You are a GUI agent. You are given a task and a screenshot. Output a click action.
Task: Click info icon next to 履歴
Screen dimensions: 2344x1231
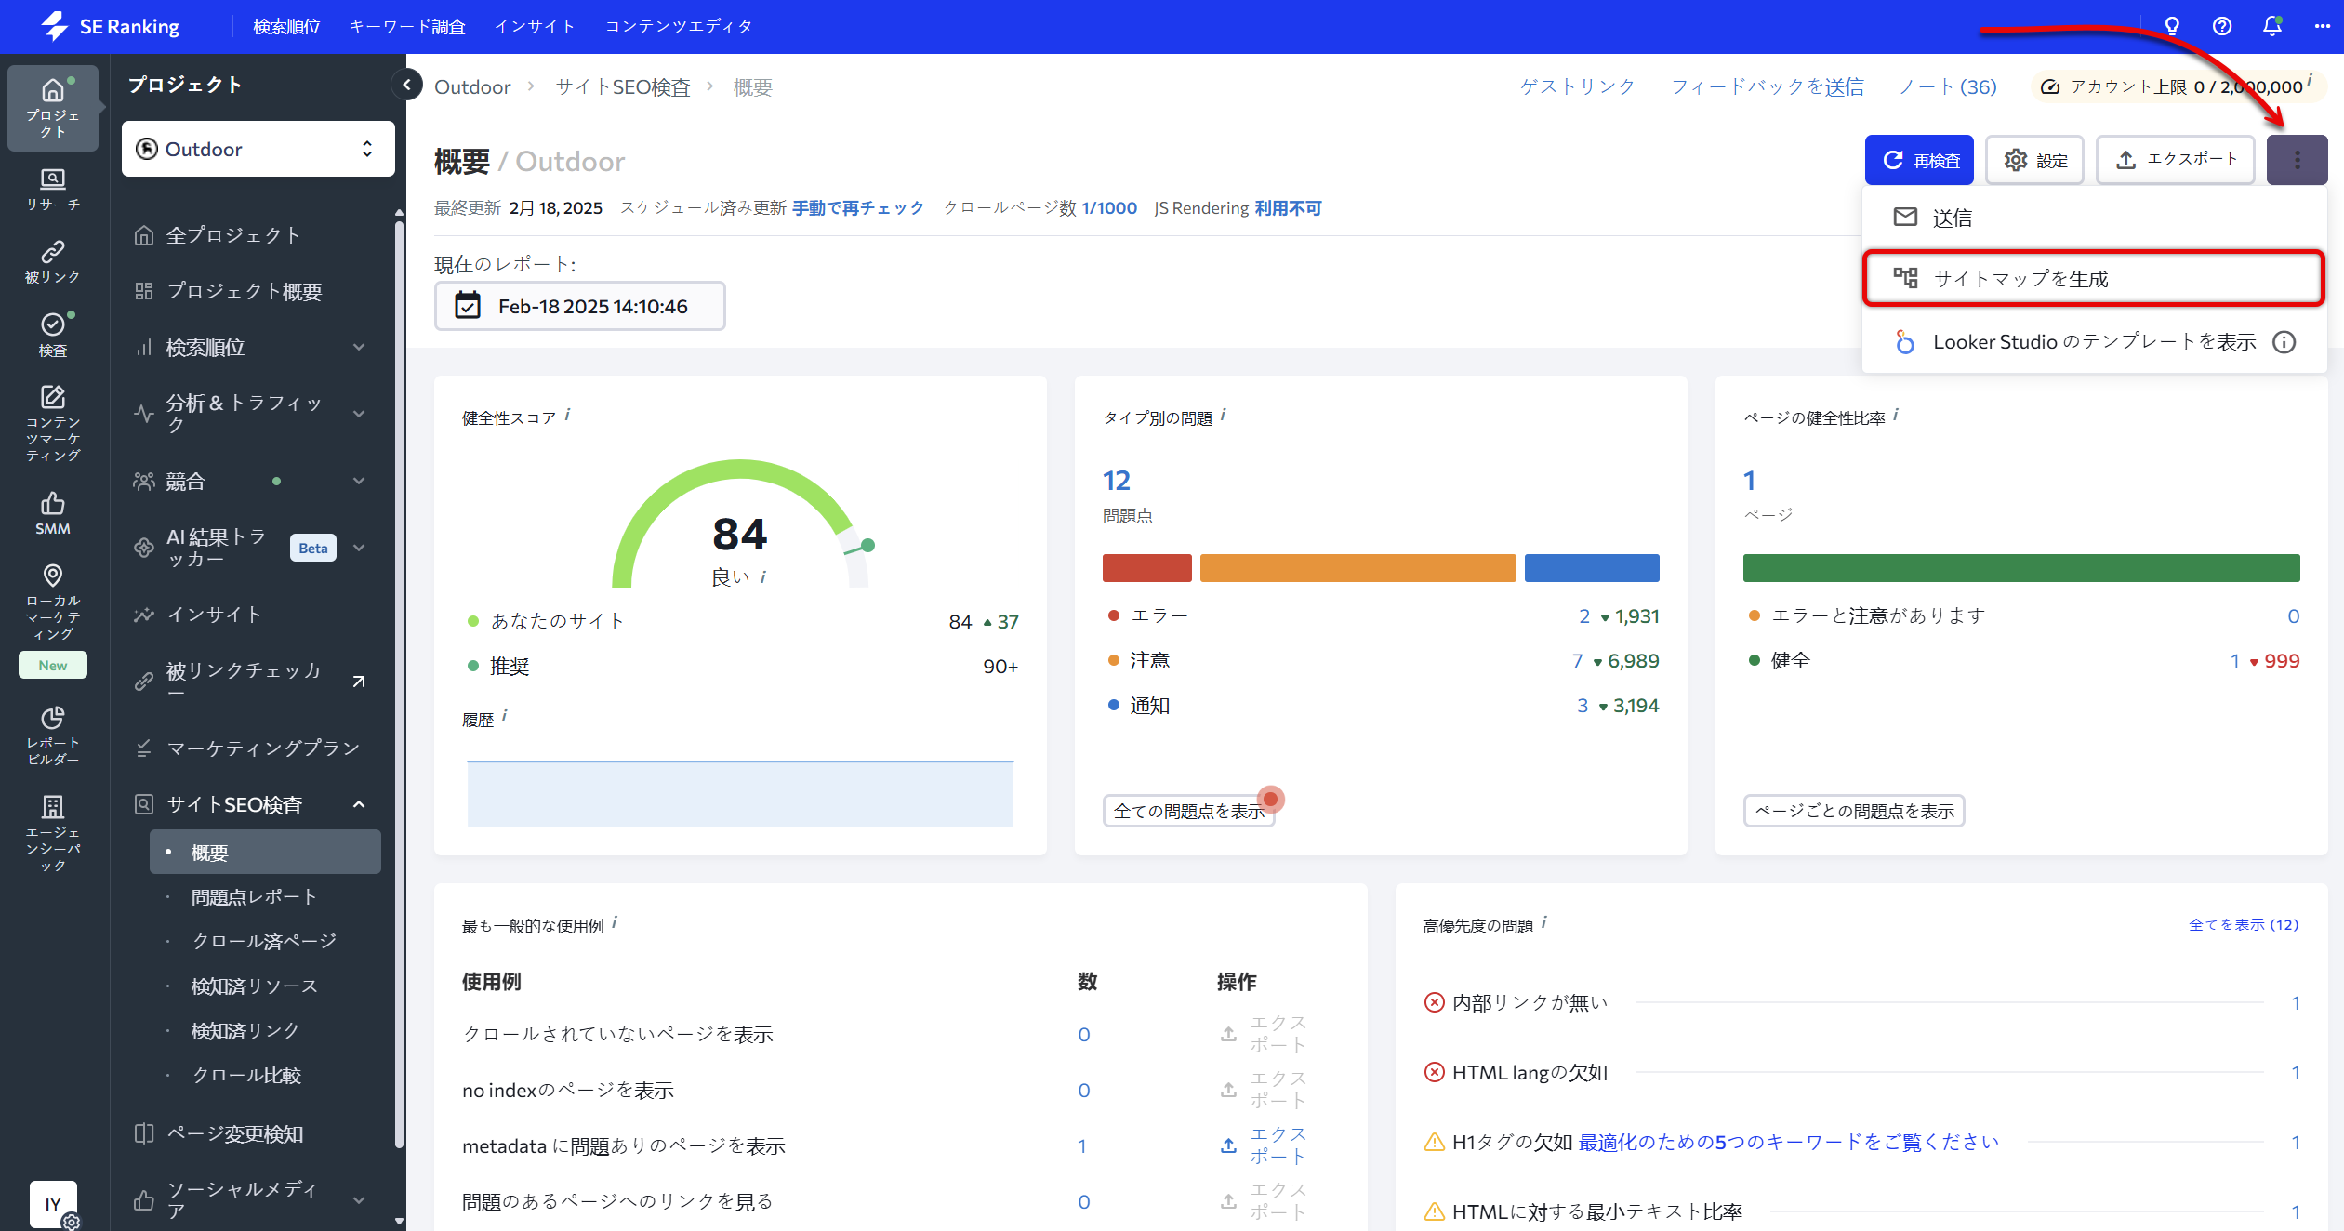[x=505, y=716]
